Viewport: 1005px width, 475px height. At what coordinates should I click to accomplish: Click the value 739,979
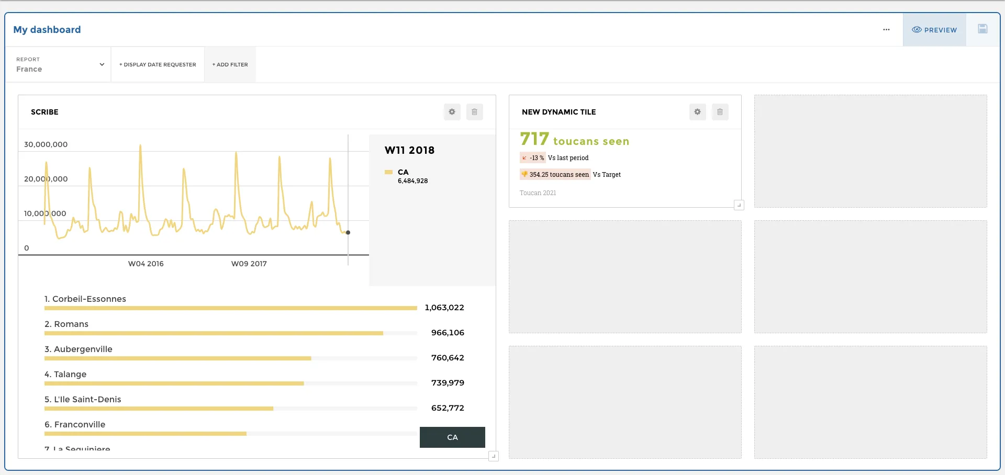click(x=448, y=383)
